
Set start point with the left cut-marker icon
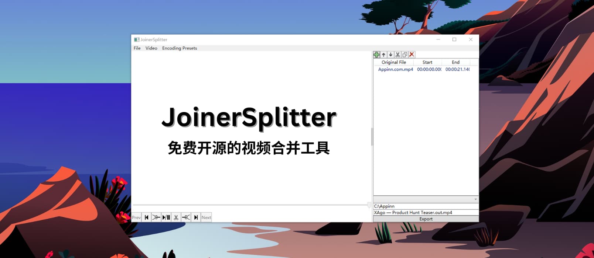(156, 217)
